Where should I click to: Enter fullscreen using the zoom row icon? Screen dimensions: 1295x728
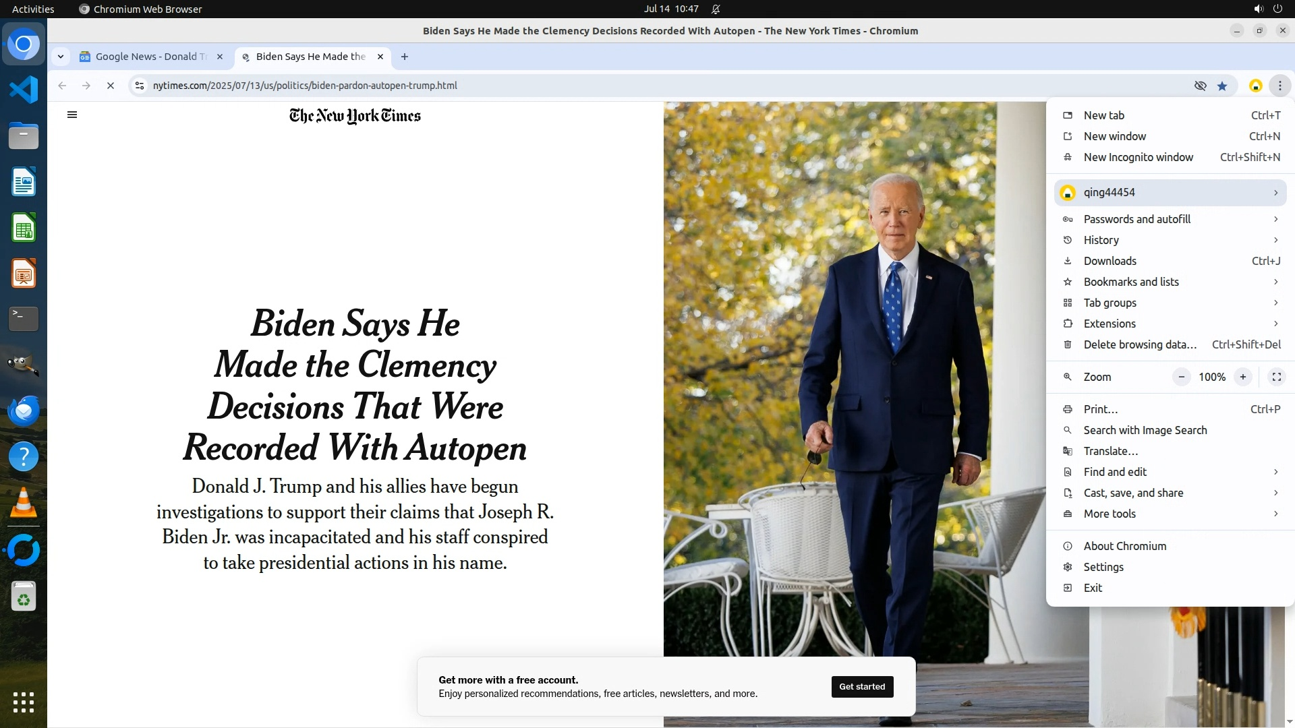(1276, 377)
